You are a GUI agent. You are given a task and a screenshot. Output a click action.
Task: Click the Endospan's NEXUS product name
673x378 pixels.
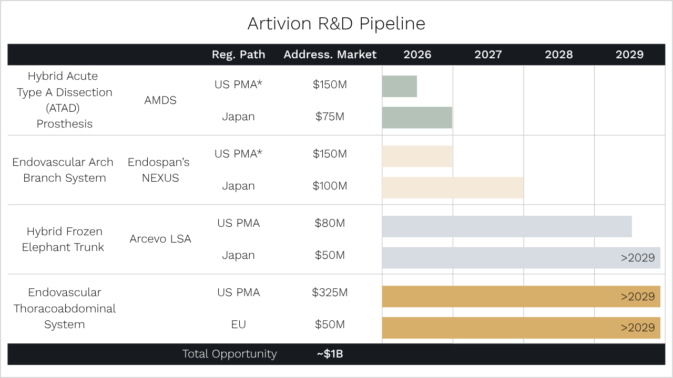pos(159,170)
